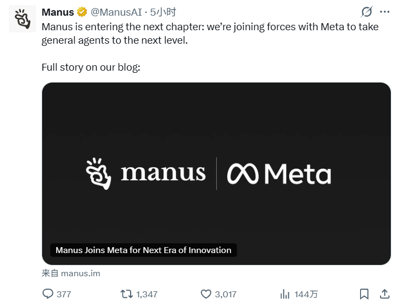Click the 5小时 post timestamp
Viewport: 400px width, 307px height.
click(163, 12)
